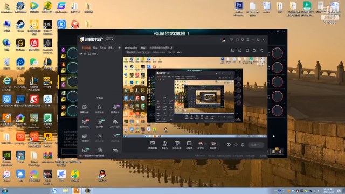
Task: Open the Windows Start button
Action: (5, 191)
